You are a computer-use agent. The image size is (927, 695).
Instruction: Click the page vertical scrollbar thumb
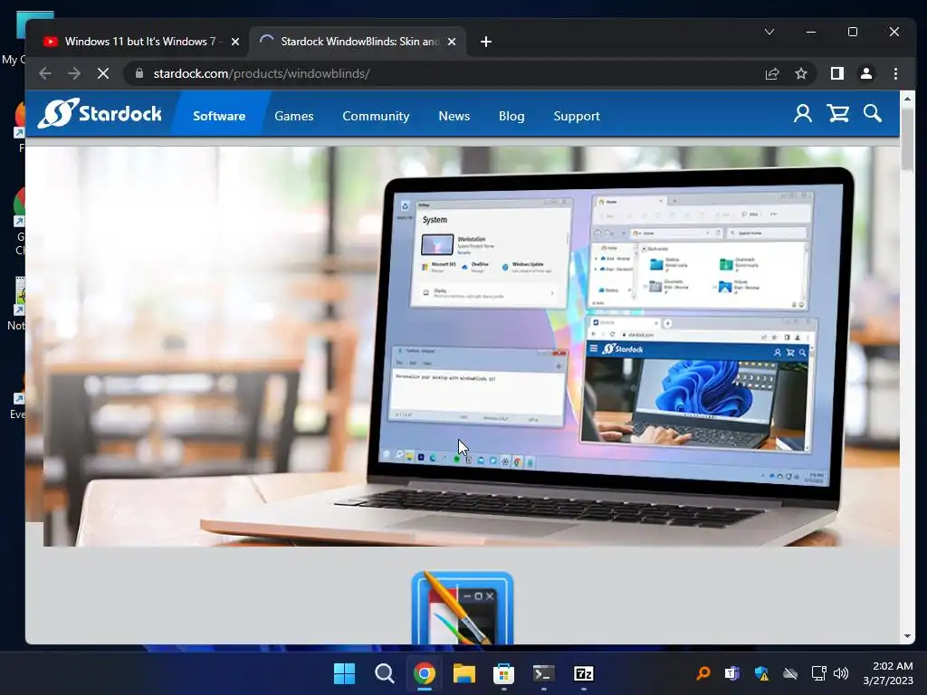pyautogui.click(x=907, y=140)
